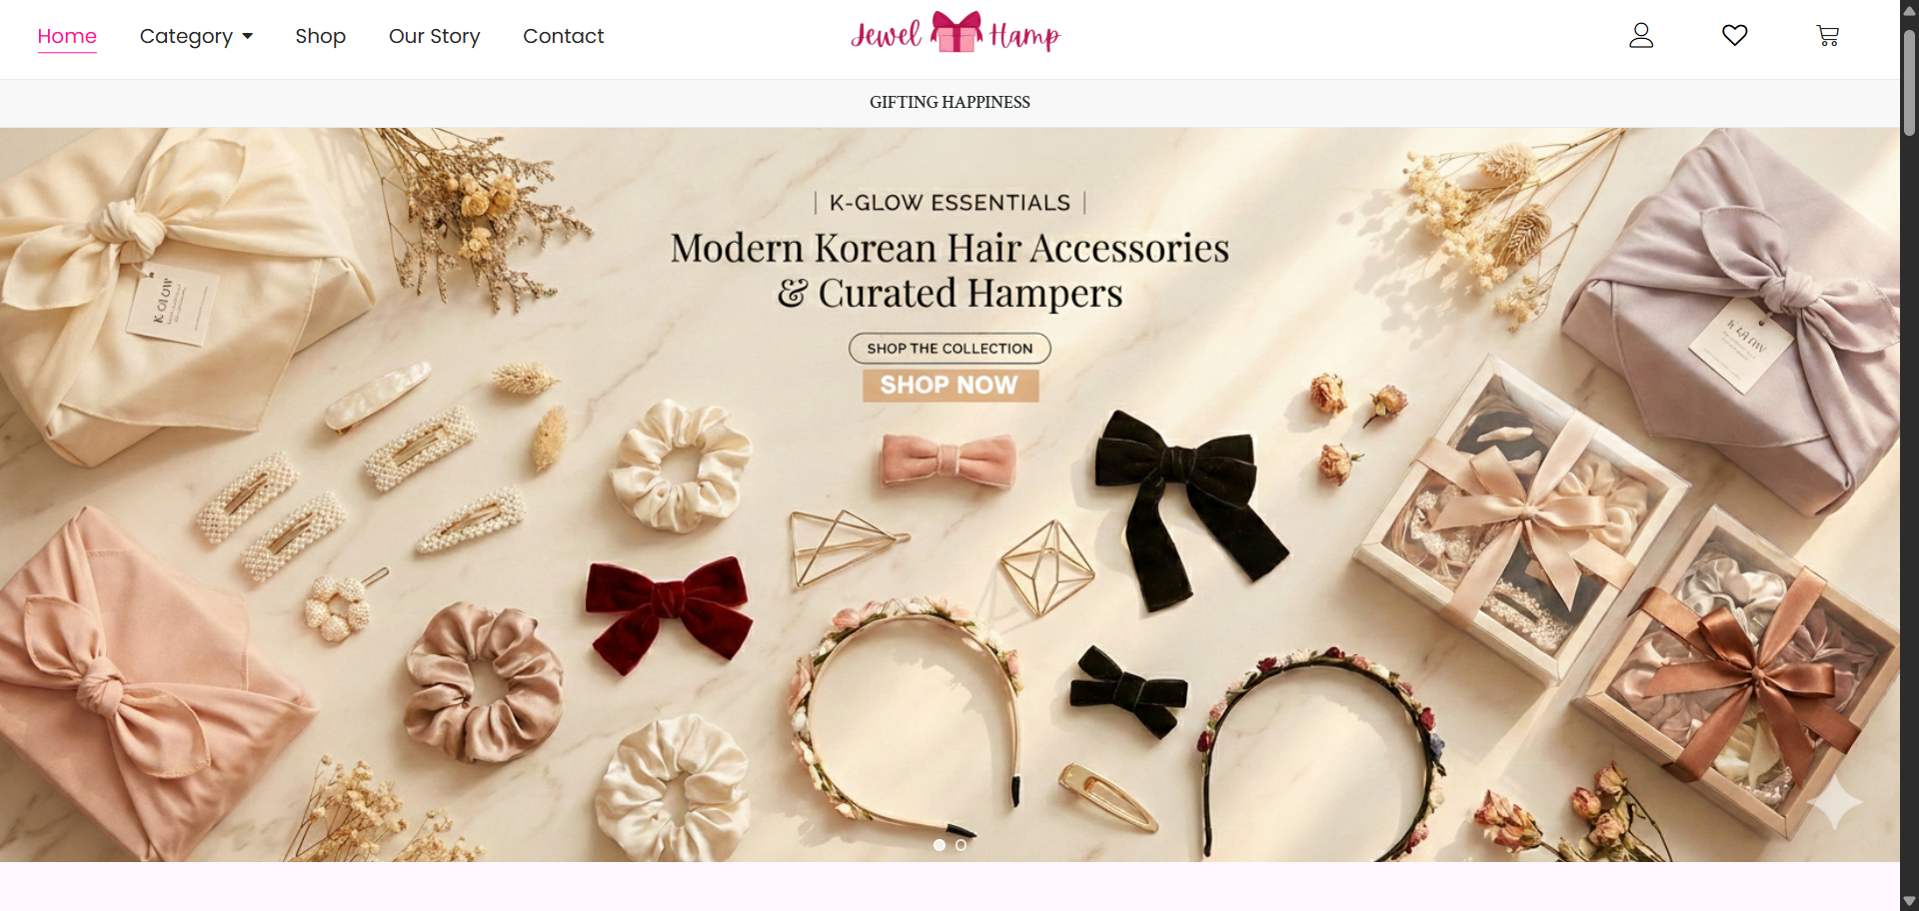The height and width of the screenshot is (911, 1919).
Task: Go to the Home menu item
Action: click(x=67, y=36)
